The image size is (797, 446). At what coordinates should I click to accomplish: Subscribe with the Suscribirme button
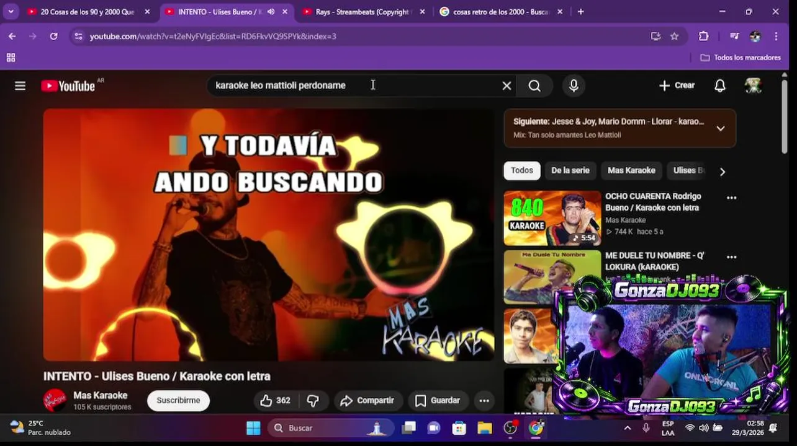(178, 400)
